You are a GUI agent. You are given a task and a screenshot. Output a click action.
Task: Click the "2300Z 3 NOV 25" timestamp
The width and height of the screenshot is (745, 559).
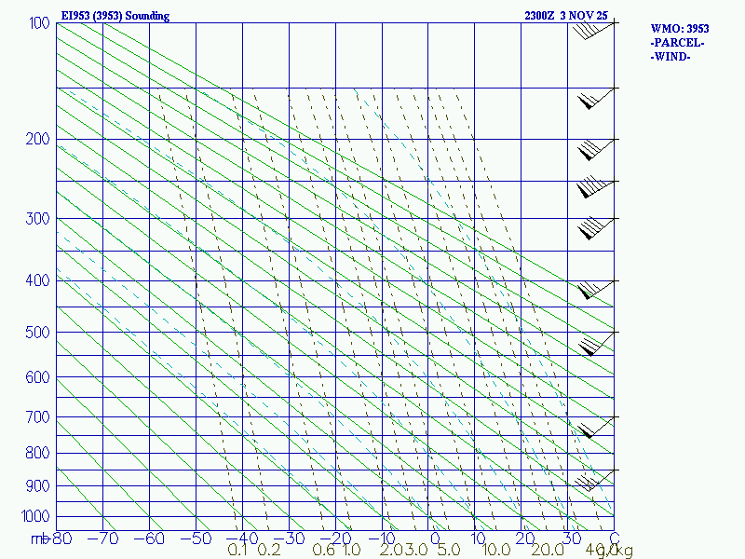click(566, 16)
